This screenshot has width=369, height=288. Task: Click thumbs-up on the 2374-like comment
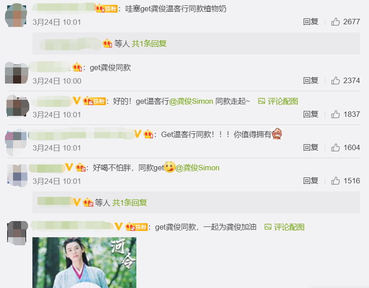tap(336, 80)
